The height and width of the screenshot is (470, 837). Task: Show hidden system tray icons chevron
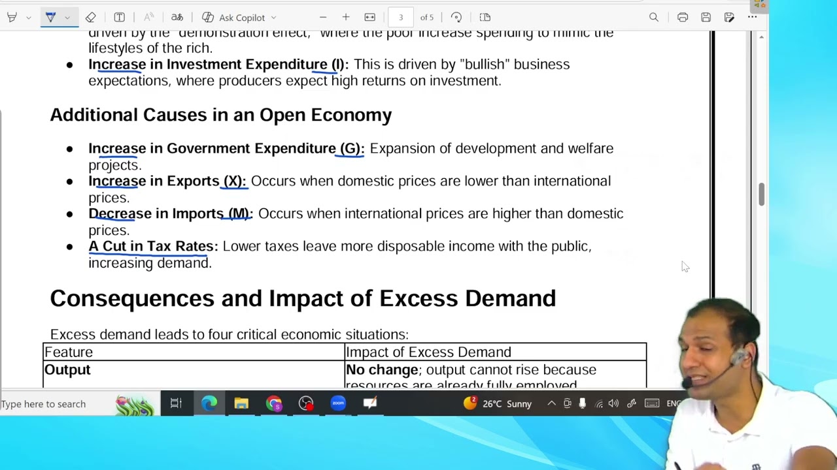click(x=551, y=404)
